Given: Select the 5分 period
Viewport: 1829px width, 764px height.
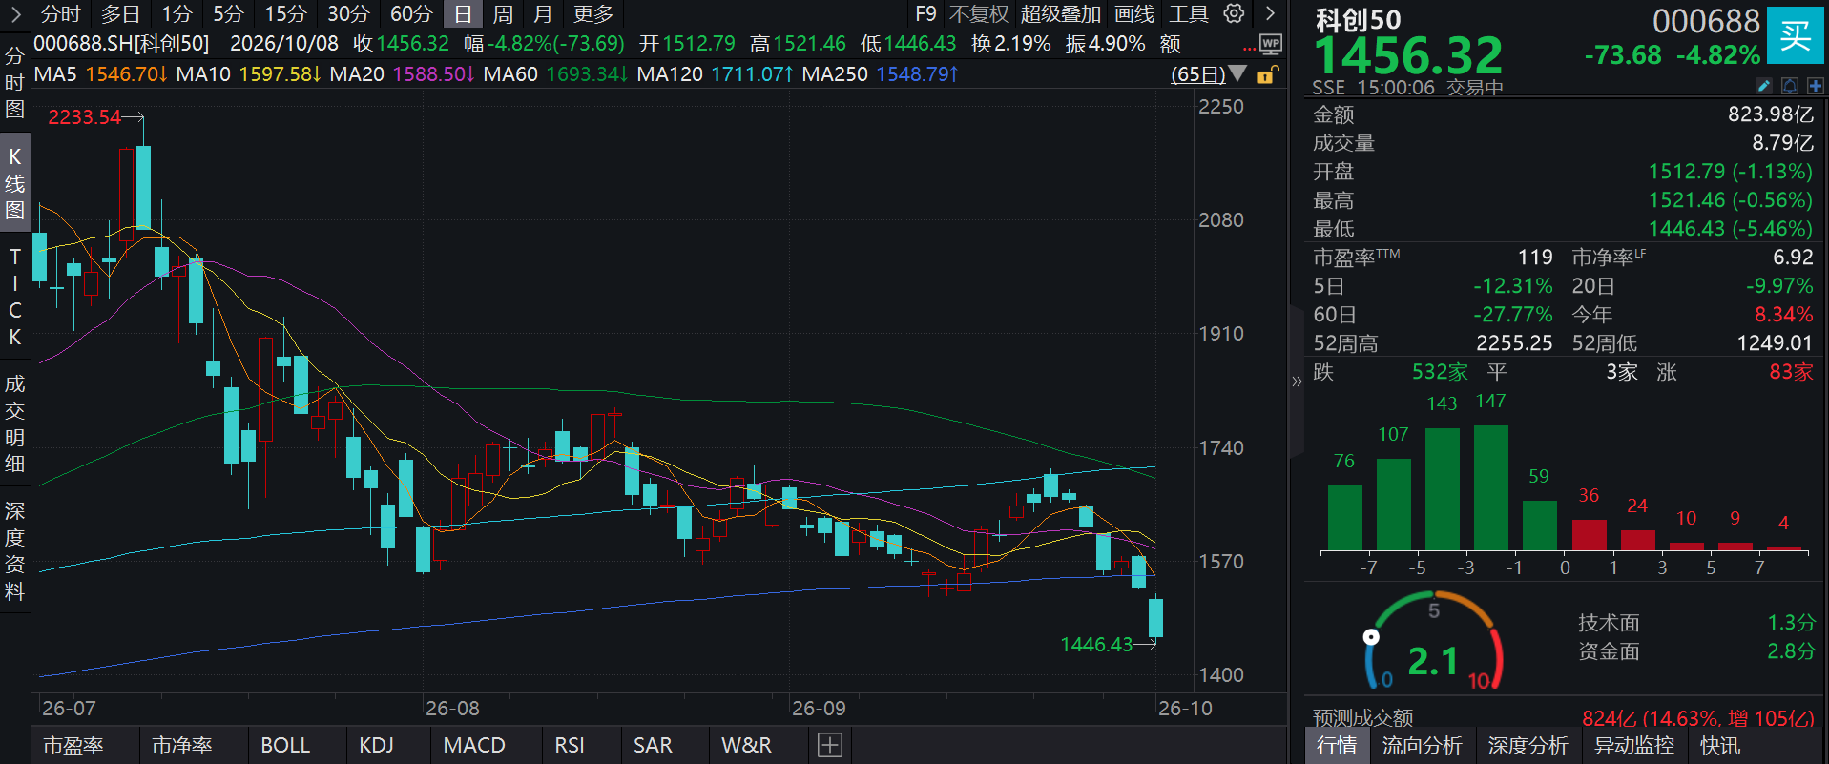Looking at the screenshot, I should [x=228, y=13].
